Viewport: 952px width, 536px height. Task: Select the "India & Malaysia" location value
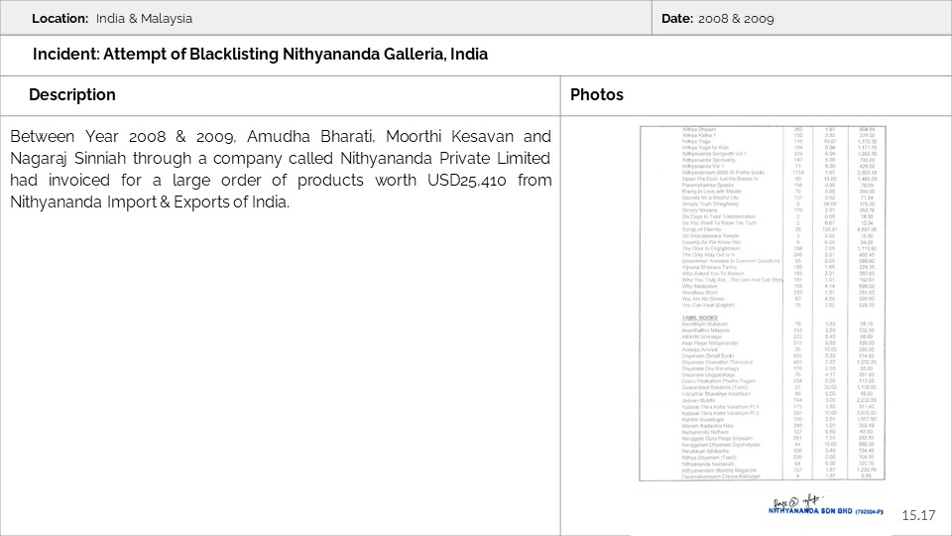(144, 18)
